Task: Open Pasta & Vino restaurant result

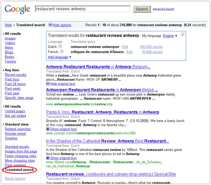Action: click(103, 112)
